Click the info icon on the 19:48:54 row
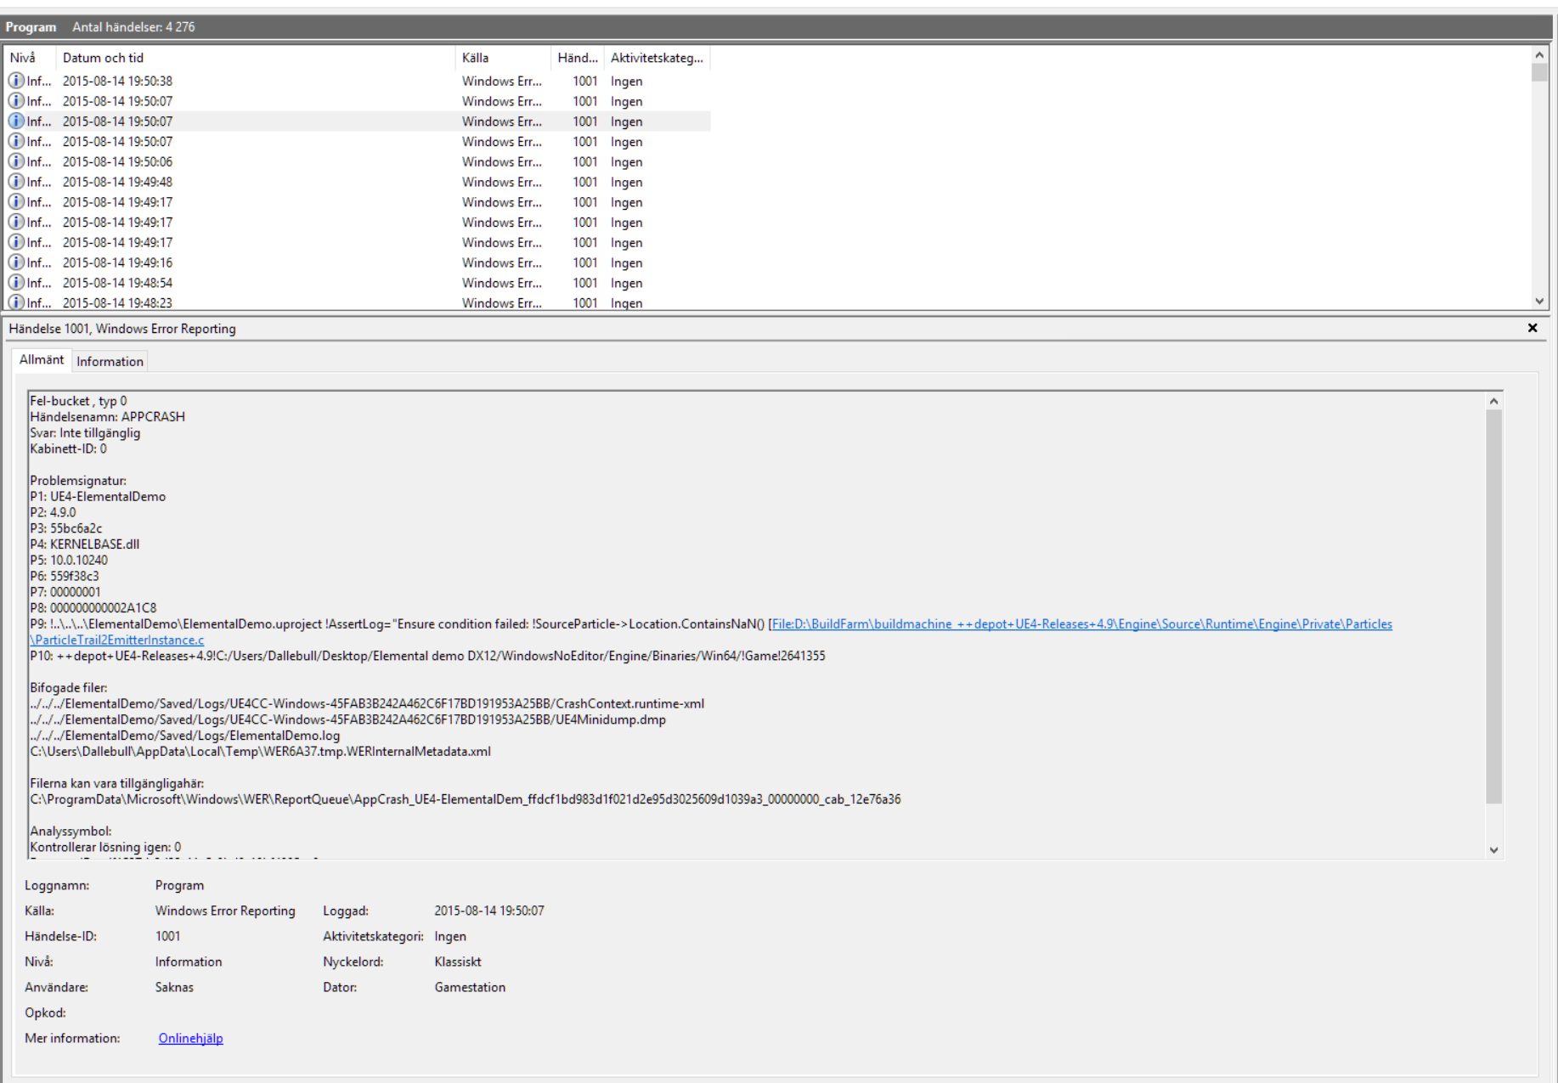 (x=16, y=283)
